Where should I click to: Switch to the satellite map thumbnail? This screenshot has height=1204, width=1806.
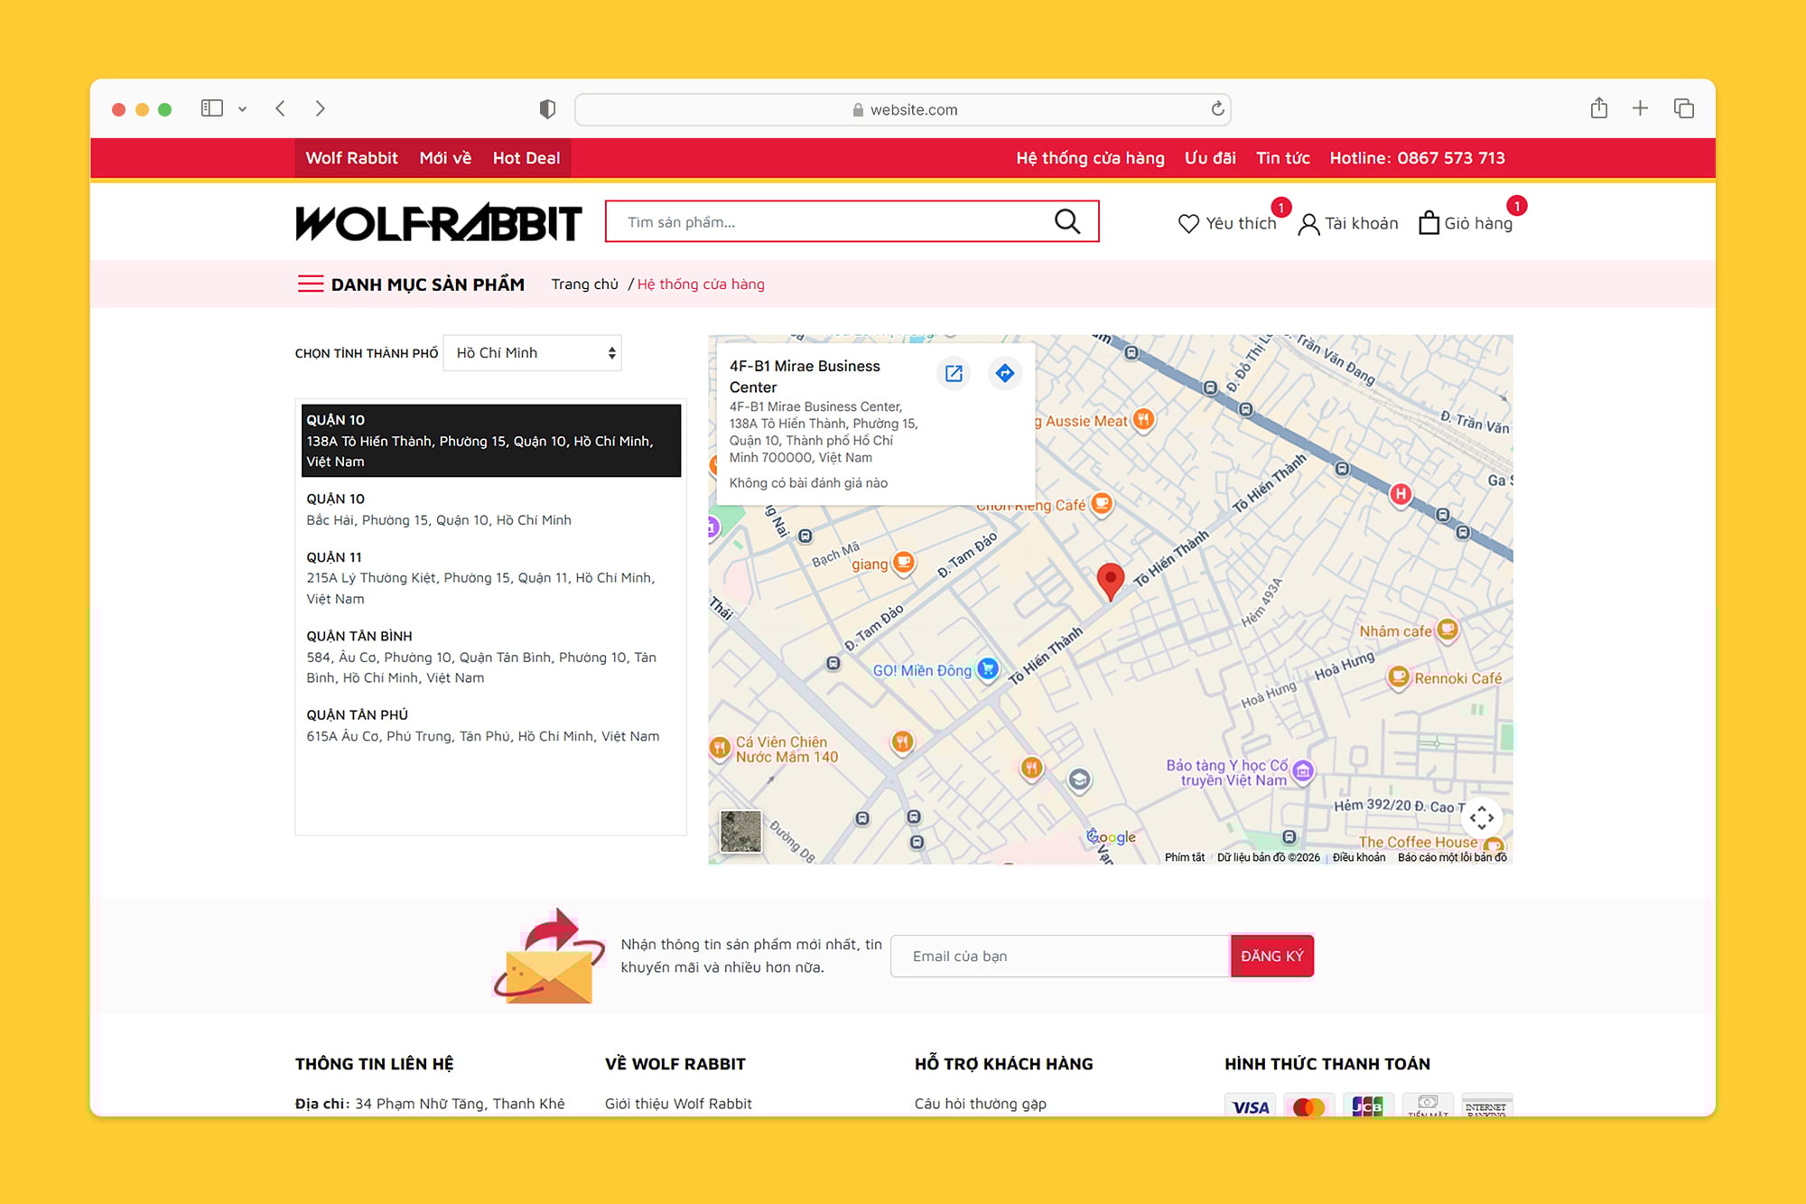pyautogui.click(x=740, y=831)
